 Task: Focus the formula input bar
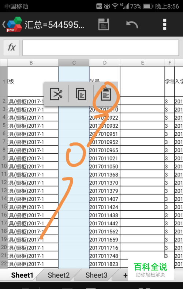(101, 48)
